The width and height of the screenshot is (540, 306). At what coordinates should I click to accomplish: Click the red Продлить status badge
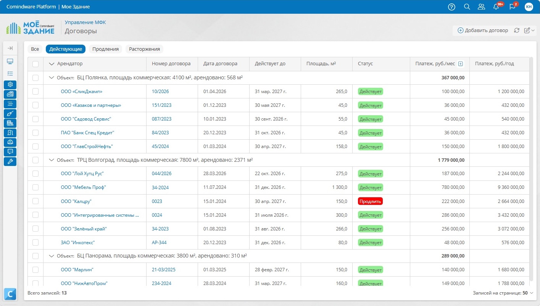[x=370, y=201]
